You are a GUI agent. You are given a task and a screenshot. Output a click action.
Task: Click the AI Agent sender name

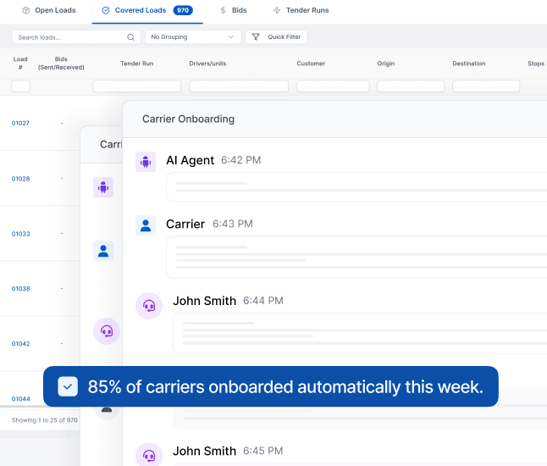191,160
